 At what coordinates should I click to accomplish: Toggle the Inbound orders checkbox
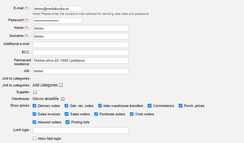point(34,122)
